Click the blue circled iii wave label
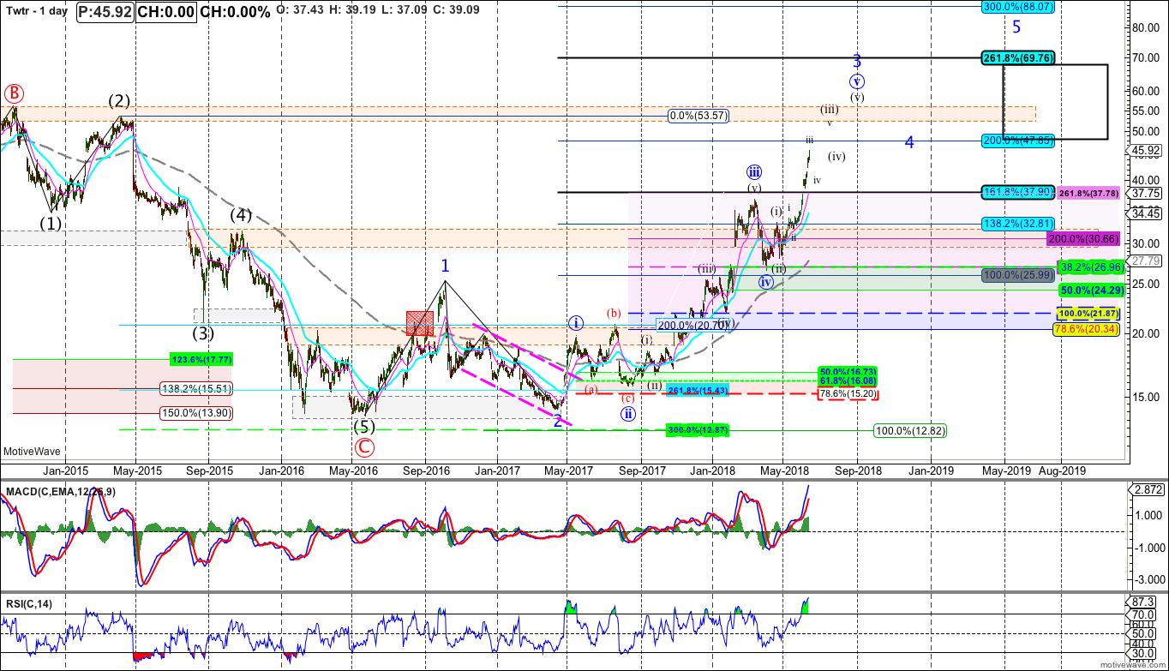The width and height of the screenshot is (1169, 671). 754,172
